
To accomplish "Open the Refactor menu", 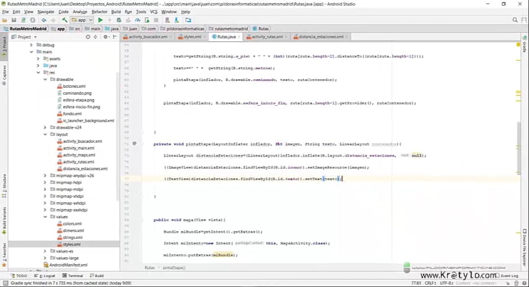I will click(x=99, y=12).
